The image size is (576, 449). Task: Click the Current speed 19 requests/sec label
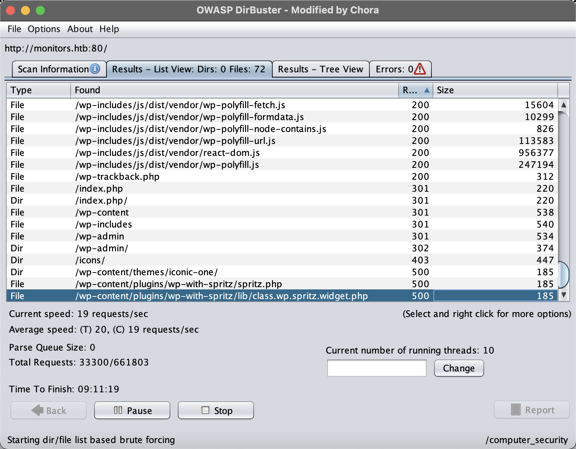(78, 314)
